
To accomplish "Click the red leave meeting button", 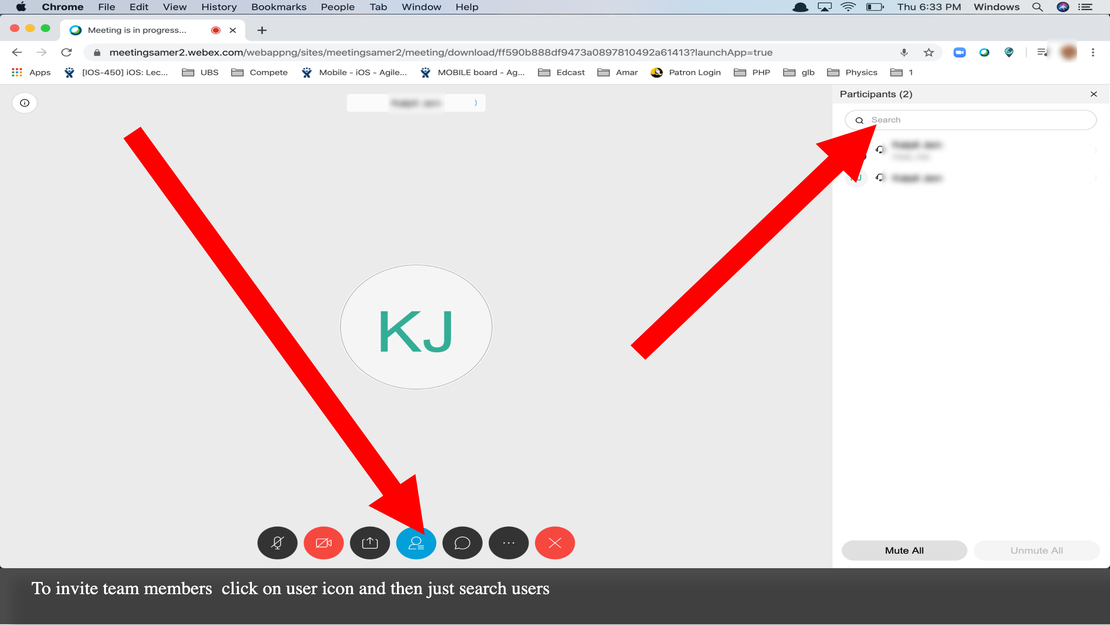I will (x=555, y=543).
